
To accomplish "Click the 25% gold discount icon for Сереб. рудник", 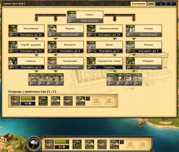I will [13, 51].
